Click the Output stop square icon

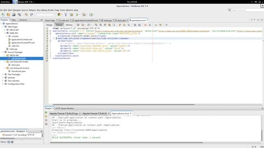tap(46, 120)
